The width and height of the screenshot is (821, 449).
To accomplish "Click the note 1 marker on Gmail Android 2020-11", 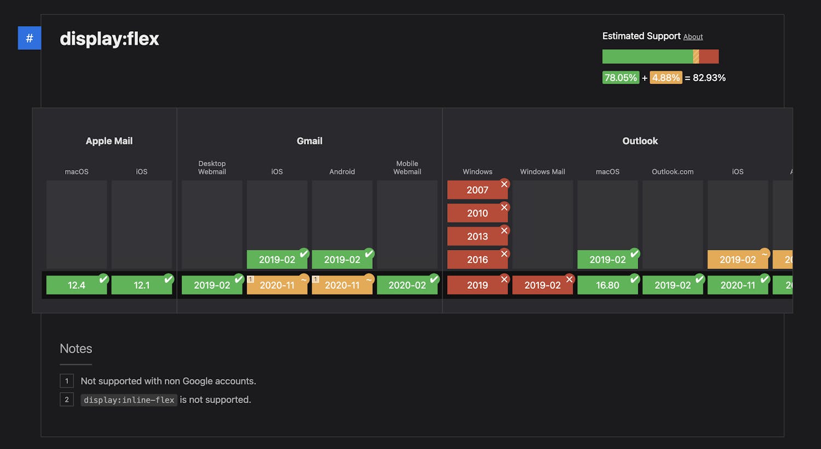I will click(316, 279).
